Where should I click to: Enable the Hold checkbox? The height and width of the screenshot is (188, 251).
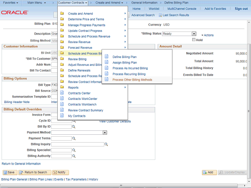193,40
